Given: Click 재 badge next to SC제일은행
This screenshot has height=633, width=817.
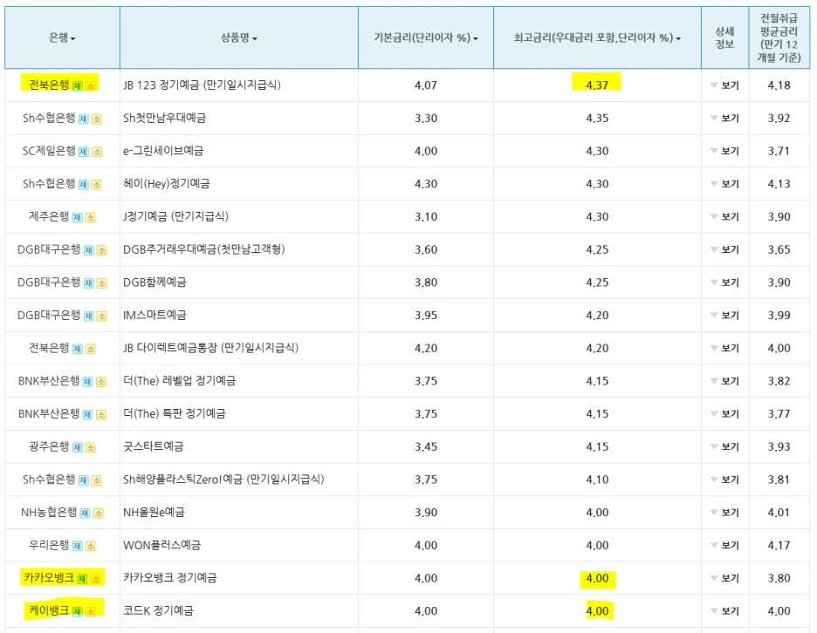Looking at the screenshot, I should [x=84, y=152].
